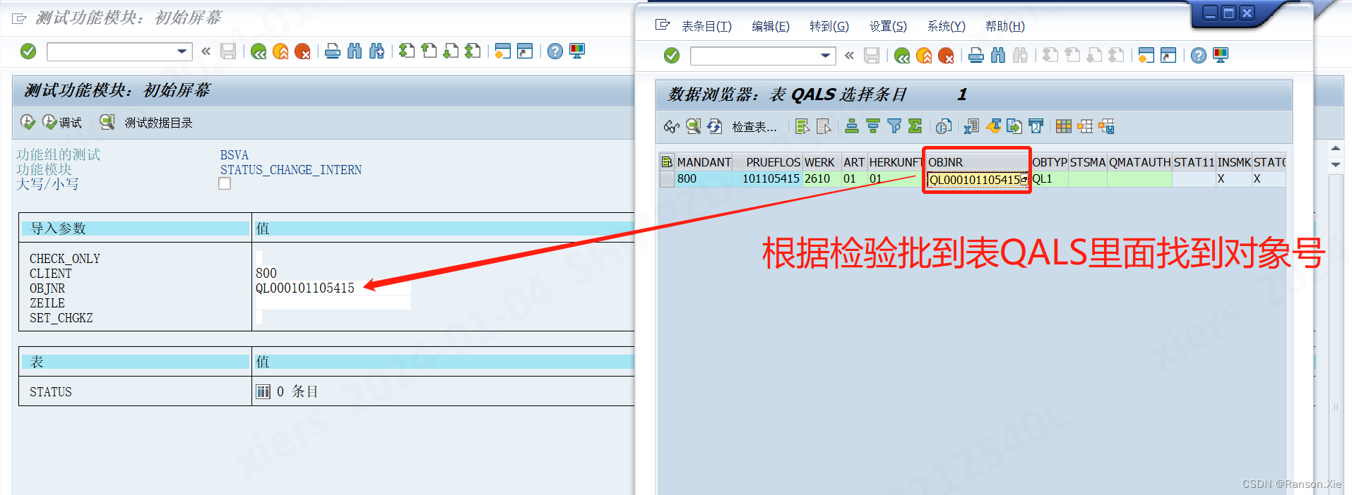Click the green back icon in the QALS window
The height and width of the screenshot is (495, 1352).
[902, 56]
